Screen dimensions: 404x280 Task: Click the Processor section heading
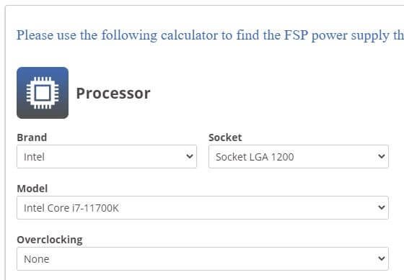[113, 93]
